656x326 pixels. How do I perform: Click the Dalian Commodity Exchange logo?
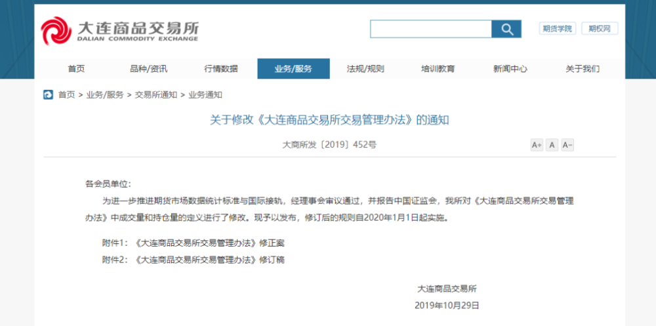tap(119, 31)
